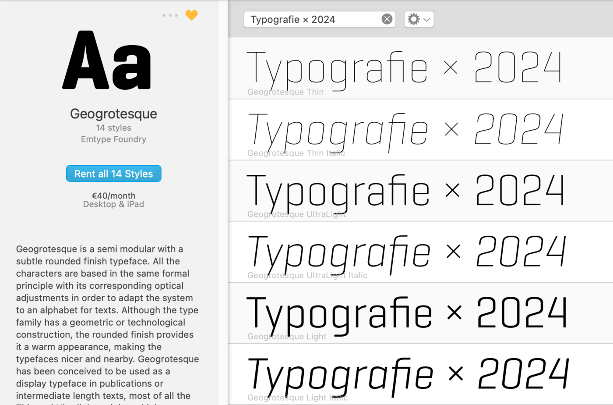
Task: Click the 'Emtype Foundry' name
Action: click(x=113, y=139)
